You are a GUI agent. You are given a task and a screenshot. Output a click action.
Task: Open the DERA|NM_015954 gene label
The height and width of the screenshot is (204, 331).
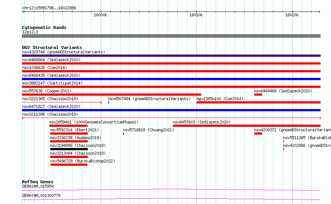click(38, 186)
